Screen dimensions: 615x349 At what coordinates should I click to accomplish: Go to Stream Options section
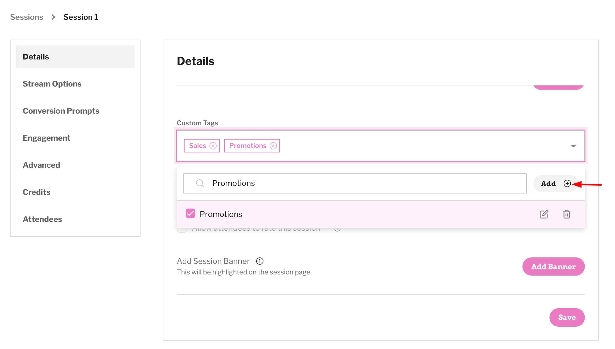point(52,84)
